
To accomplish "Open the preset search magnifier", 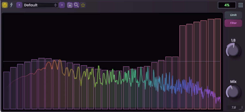I will pyautogui.click(x=76, y=5).
